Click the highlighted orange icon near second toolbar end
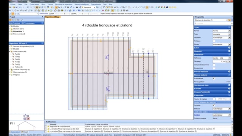242x136 pixels. click(113, 11)
